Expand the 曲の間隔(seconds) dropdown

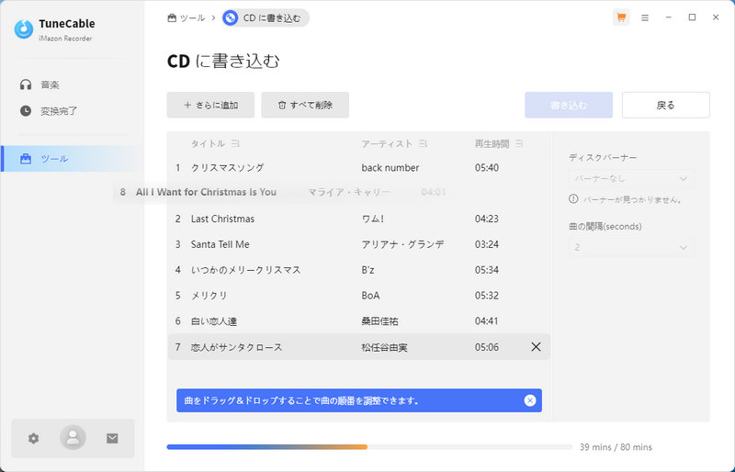tap(631, 247)
